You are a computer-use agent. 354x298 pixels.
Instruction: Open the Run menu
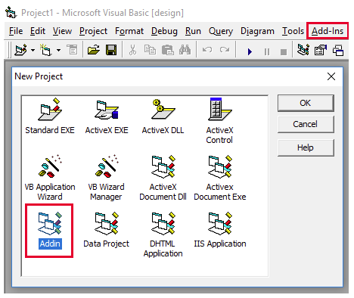click(193, 31)
